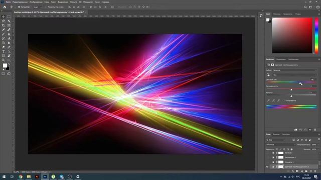Screen dimensions: 321x180
Task: Open the Search icon at top right
Action: [305, 7]
